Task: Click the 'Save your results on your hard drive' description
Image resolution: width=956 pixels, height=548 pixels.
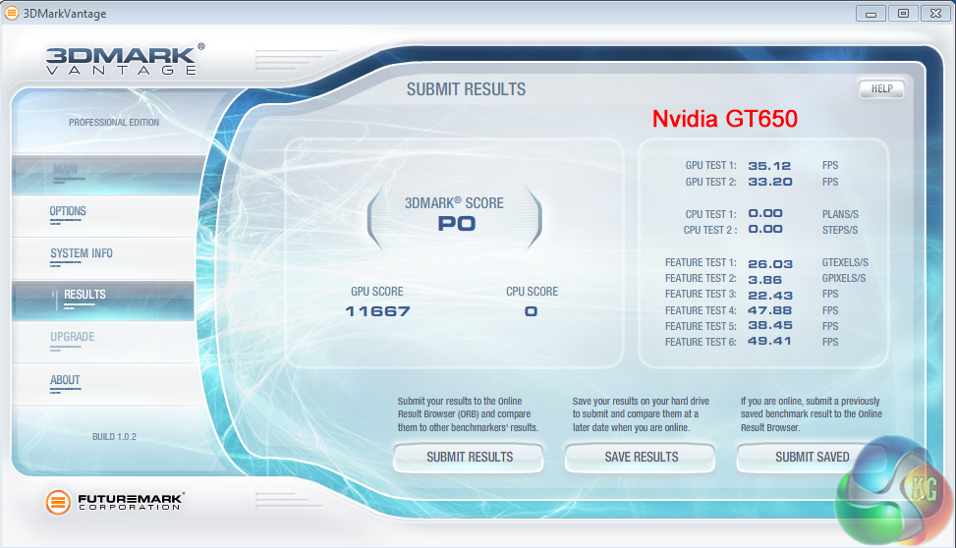Action: (x=641, y=414)
